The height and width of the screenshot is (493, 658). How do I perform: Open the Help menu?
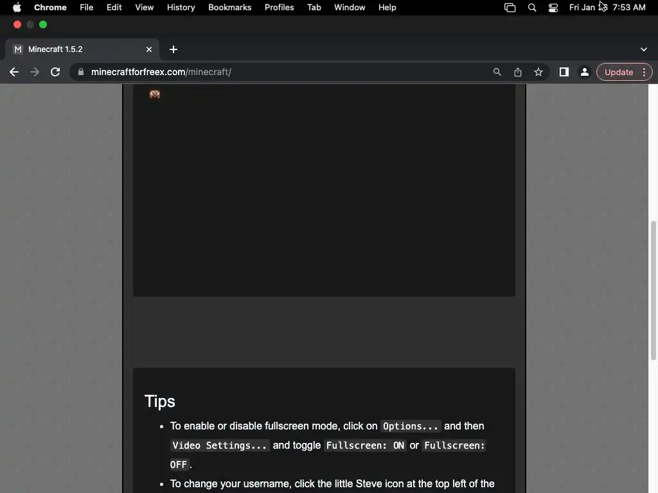pyautogui.click(x=387, y=8)
